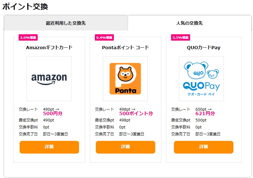
Task: Select the 人気の交換先 tab
Action: tap(189, 23)
